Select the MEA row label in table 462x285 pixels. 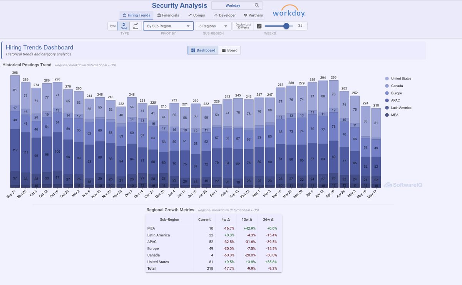151,228
